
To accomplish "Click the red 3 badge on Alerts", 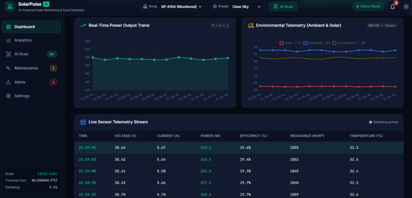I will pos(53,82).
